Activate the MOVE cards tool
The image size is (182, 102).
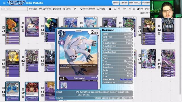click(67, 9)
